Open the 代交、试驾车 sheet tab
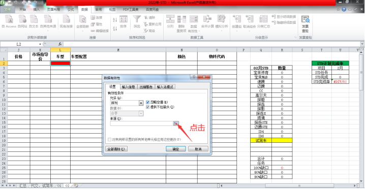 [42, 185]
